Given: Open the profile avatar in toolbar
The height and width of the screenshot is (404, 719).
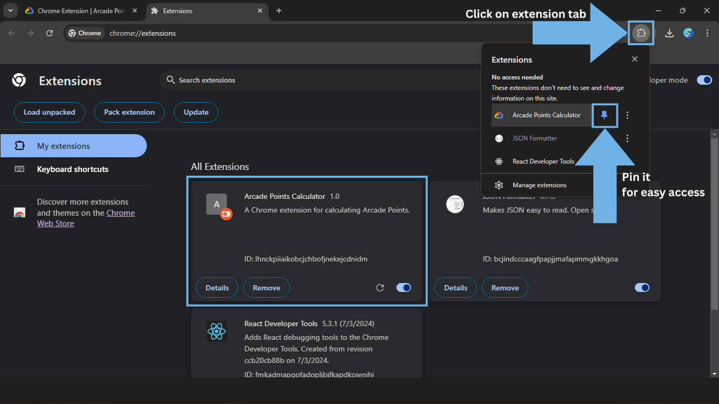Looking at the screenshot, I should [688, 33].
